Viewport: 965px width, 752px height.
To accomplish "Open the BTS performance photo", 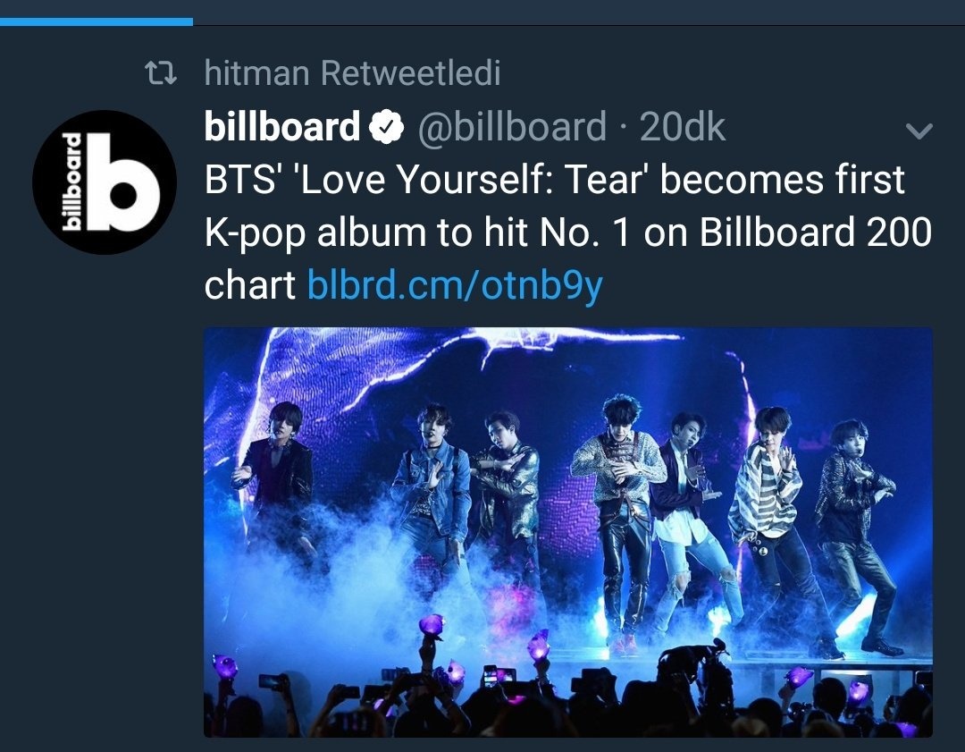I will [567, 532].
